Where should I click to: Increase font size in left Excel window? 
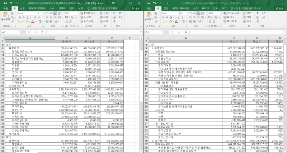pos(34,17)
